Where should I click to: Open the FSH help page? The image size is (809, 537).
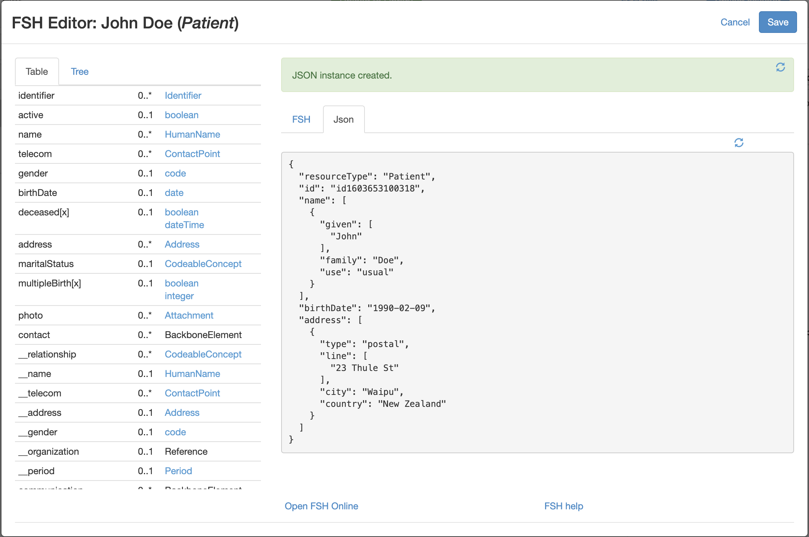(564, 506)
